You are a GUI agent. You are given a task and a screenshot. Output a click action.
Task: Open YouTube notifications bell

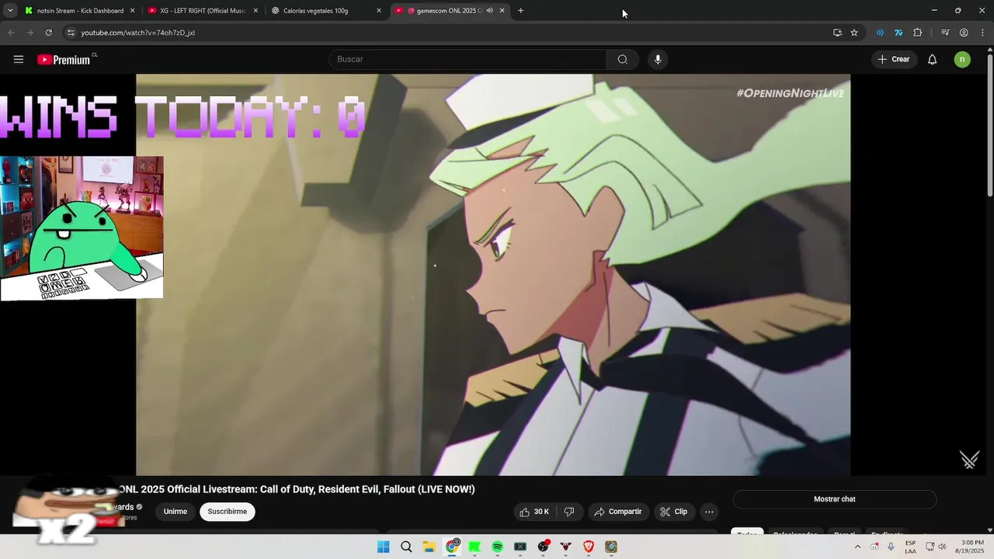[x=932, y=59]
